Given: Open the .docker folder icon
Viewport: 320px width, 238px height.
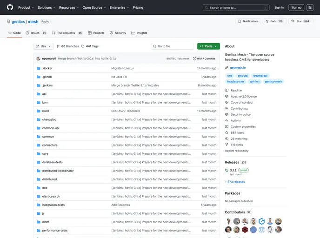Looking at the screenshot, I should 38,68.
